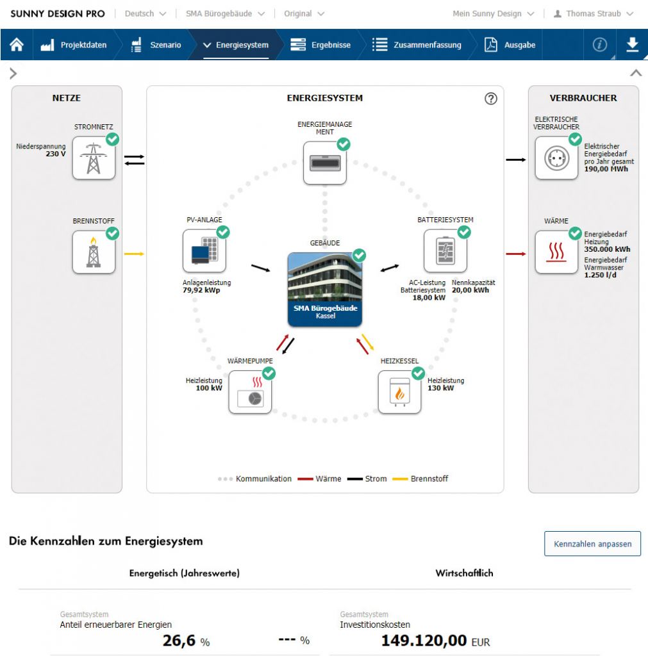
Task: Click the Wirtschaftlich heading
Action: click(464, 573)
